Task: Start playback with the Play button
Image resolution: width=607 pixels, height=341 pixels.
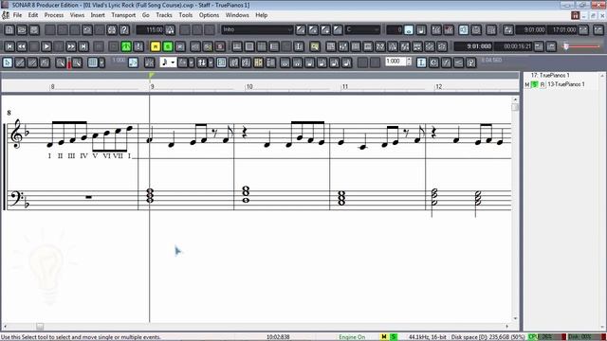Action: pos(46,46)
